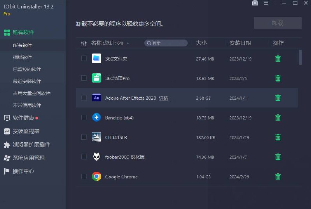Viewport: 311px width, 209px height.
Task: Click the foobar2000 汉化版 name text
Action: [x=125, y=157]
